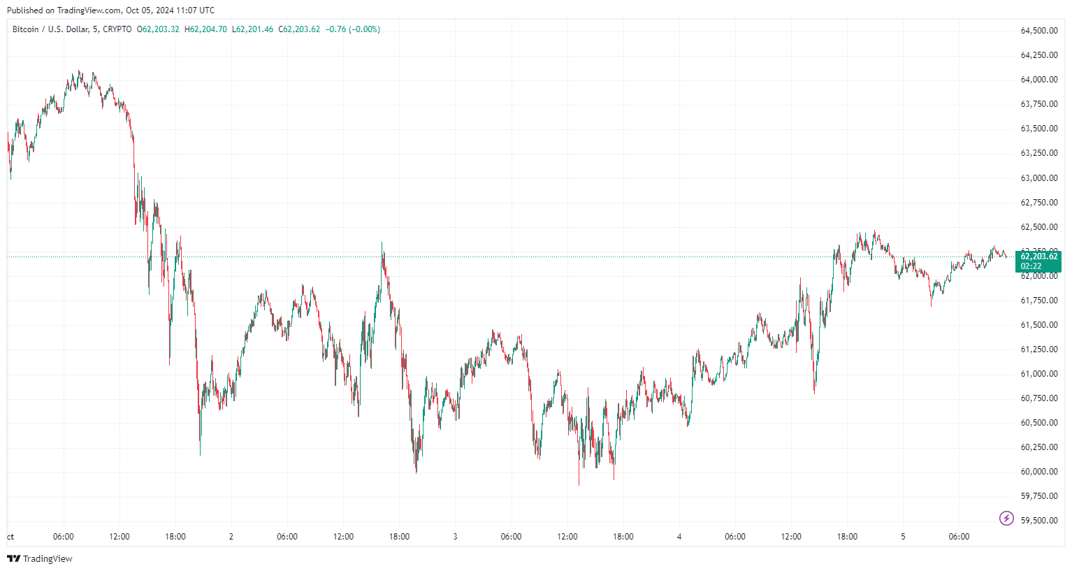This screenshot has width=1072, height=571.
Task: Click the current price label 62,203.62
Action: 1038,256
